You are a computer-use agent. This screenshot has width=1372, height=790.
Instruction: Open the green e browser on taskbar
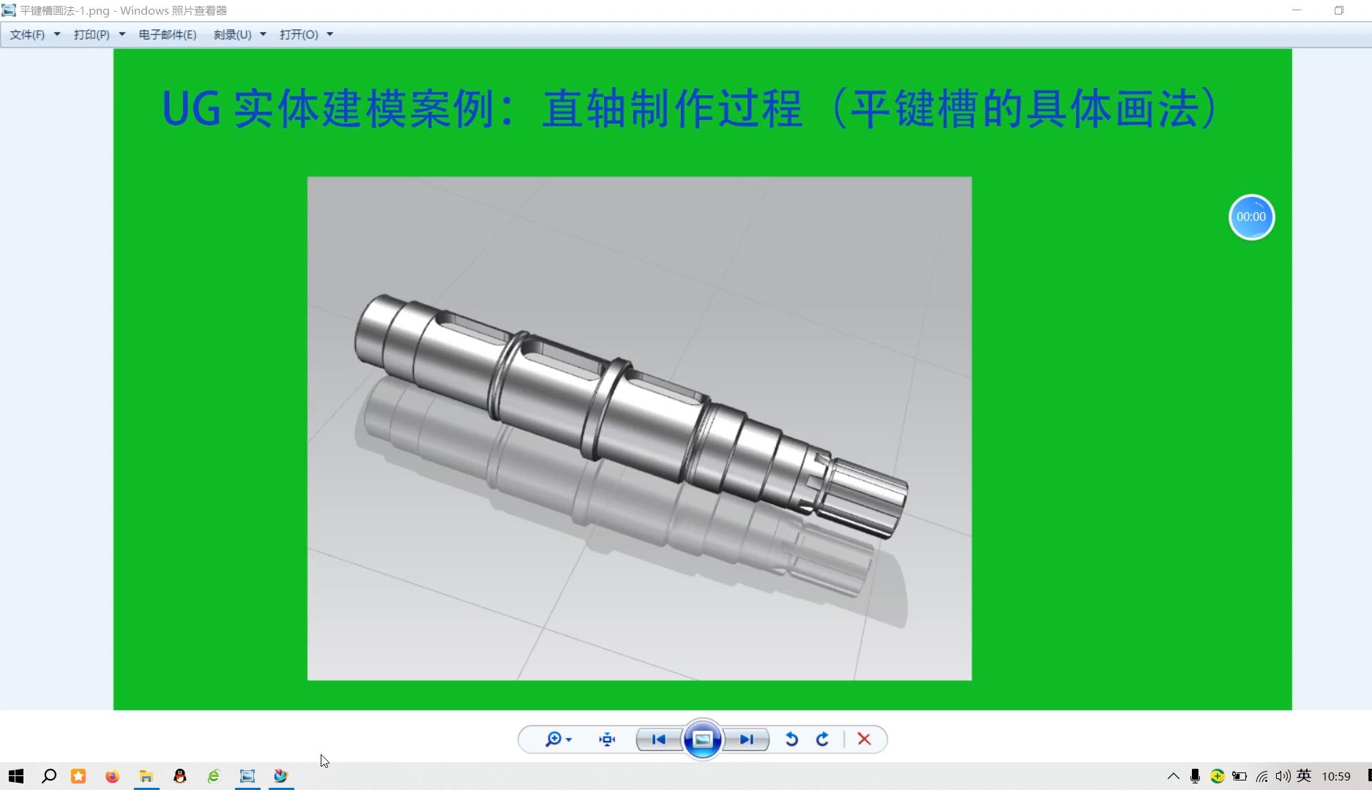click(214, 776)
